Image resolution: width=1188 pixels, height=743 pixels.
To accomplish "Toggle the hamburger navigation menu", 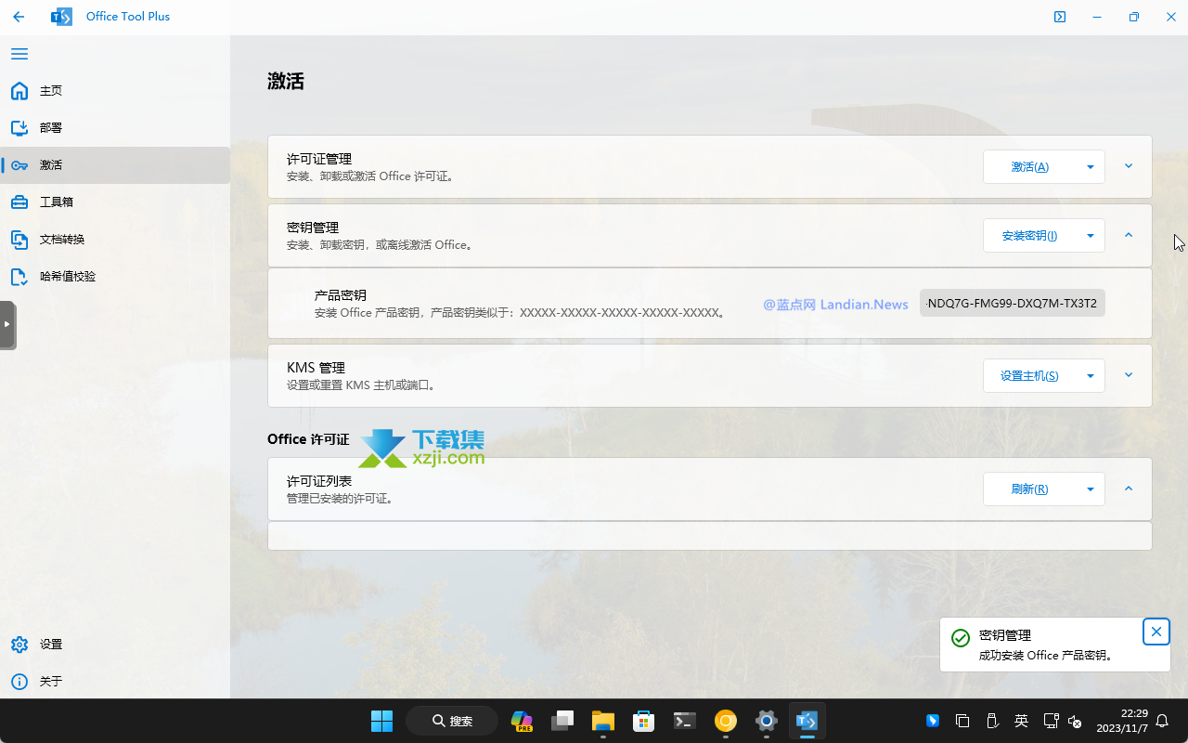I will 19,54.
